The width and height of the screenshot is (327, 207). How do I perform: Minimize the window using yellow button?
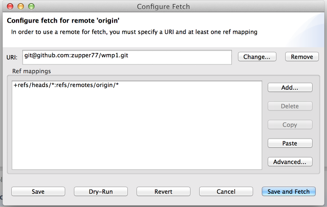[20, 7]
